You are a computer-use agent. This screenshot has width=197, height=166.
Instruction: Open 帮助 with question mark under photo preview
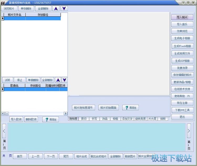click(x=131, y=108)
